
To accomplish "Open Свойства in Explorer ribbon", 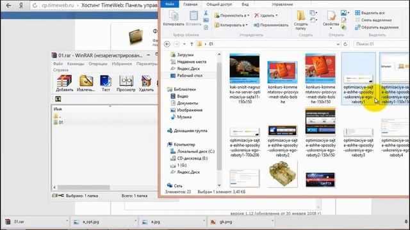I will coord(331,20).
